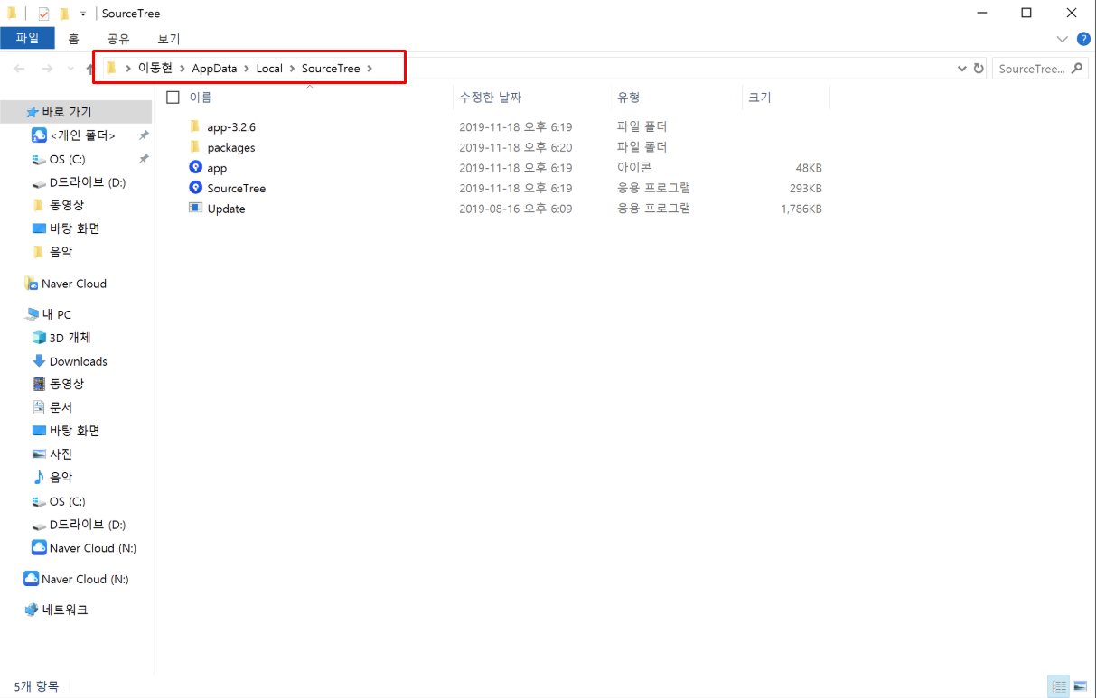Select the app-3.2.6 folder
1096x698 pixels.
pos(231,127)
